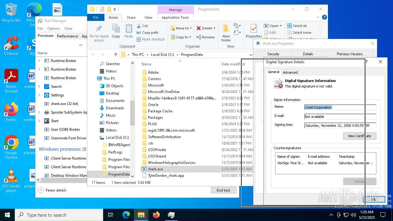Expand the address bar history dropdown
Image resolution: width=393 pixels, height=221 pixels.
[x=251, y=55]
